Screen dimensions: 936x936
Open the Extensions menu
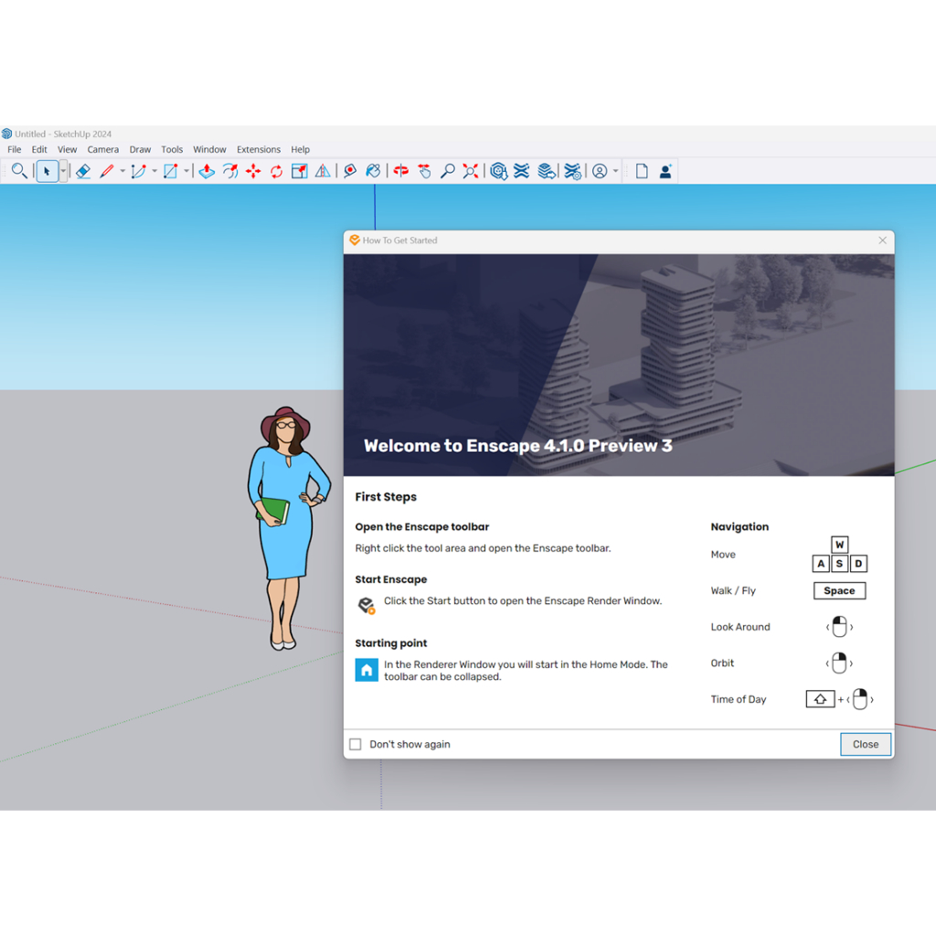click(x=258, y=149)
